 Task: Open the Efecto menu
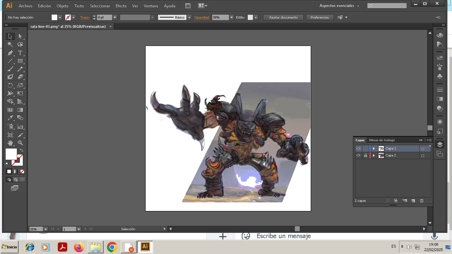pos(121,6)
